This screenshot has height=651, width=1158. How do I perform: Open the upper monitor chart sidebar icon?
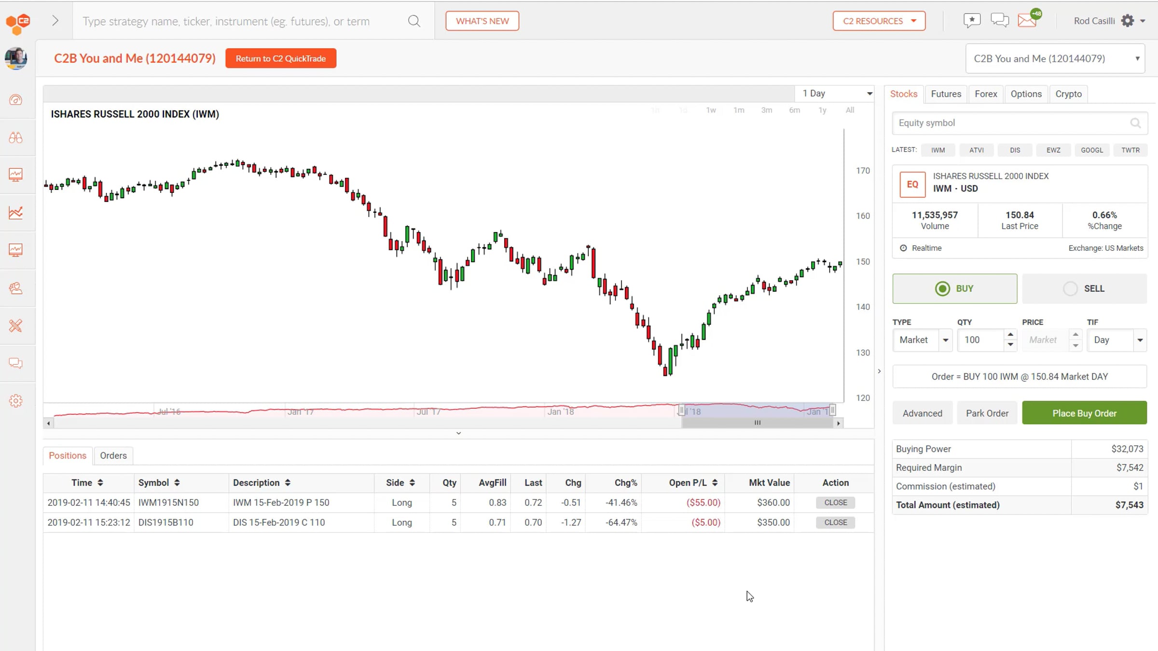click(16, 175)
